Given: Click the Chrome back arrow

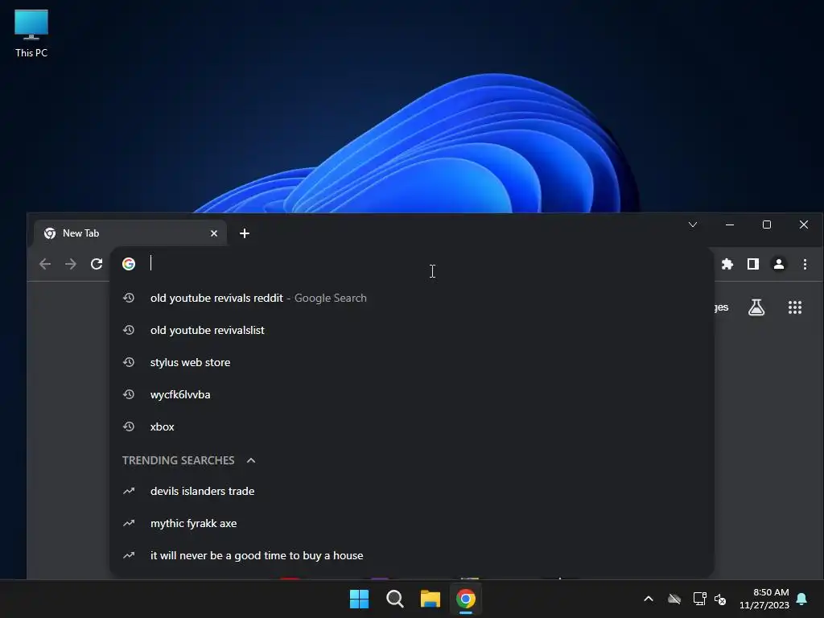Looking at the screenshot, I should point(45,264).
